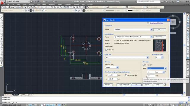
Task: Open the Learn about Plotting link
Action: [156, 23]
